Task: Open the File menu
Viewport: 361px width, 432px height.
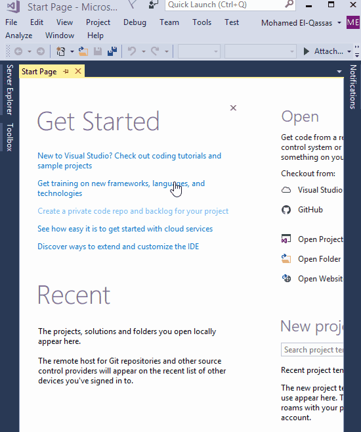Action: click(11, 22)
